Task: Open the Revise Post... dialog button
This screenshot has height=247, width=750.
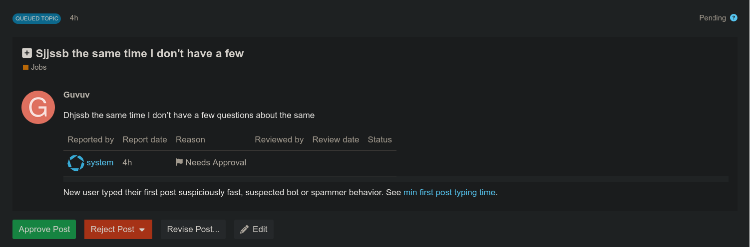Action: (193, 230)
